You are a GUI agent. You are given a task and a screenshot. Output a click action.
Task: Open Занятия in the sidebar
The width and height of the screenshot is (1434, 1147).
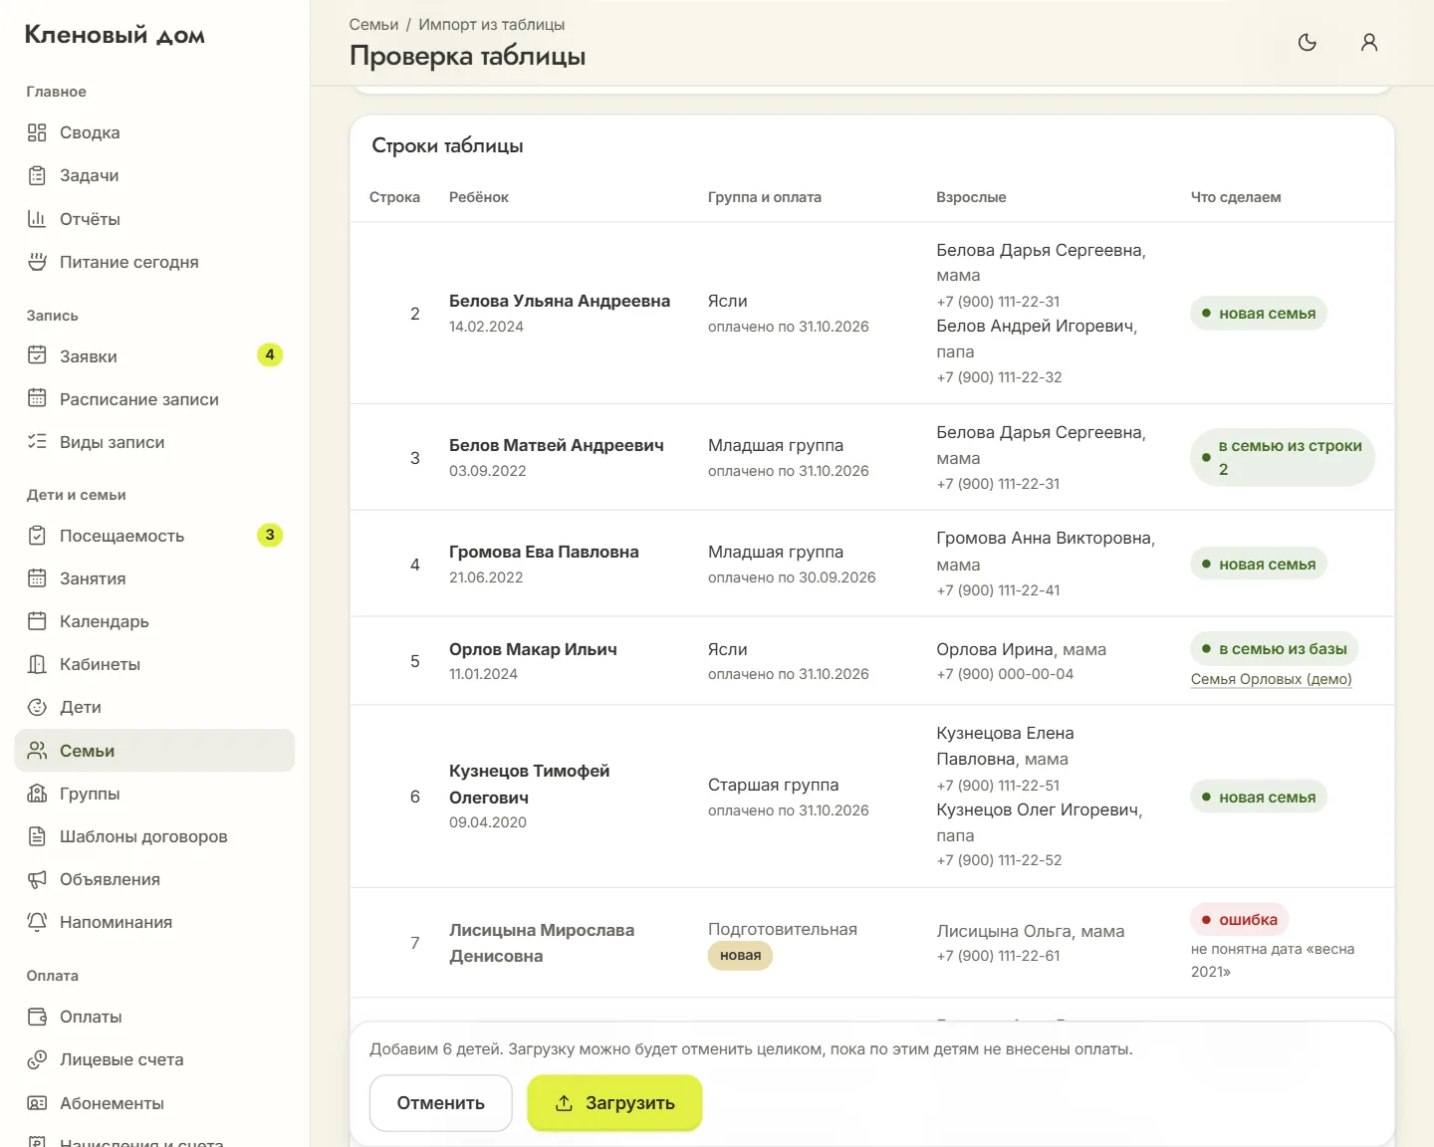click(154, 578)
